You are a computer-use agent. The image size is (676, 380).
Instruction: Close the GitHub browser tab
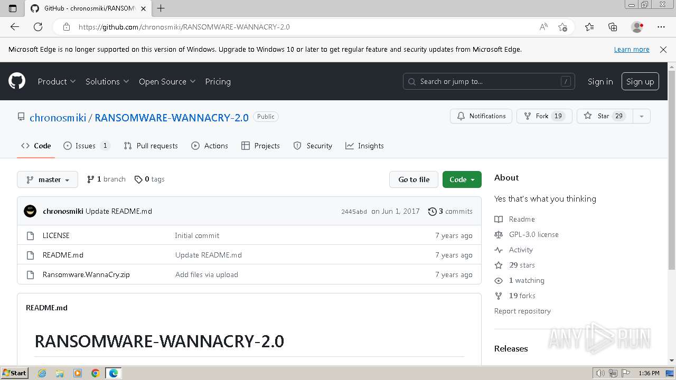tap(143, 8)
